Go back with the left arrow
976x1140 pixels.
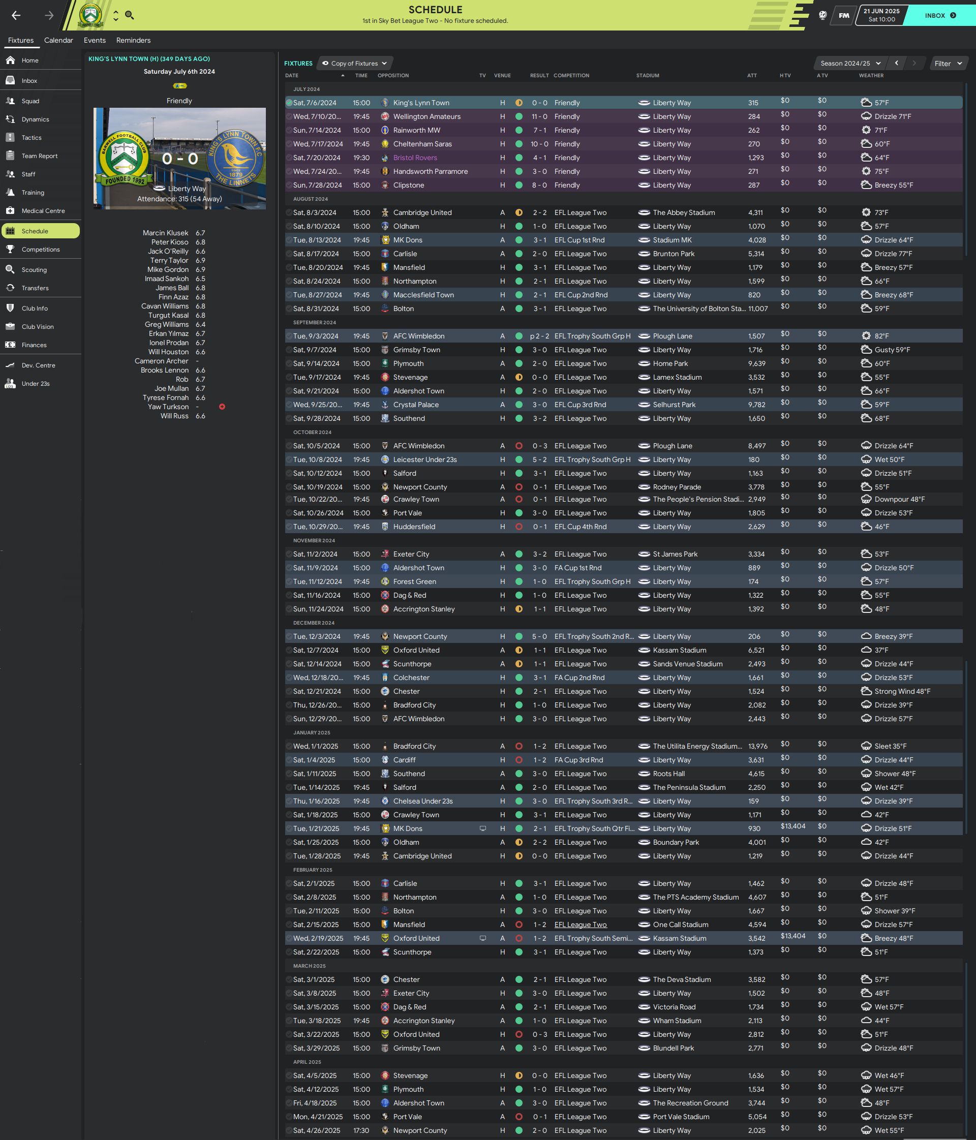(x=16, y=15)
